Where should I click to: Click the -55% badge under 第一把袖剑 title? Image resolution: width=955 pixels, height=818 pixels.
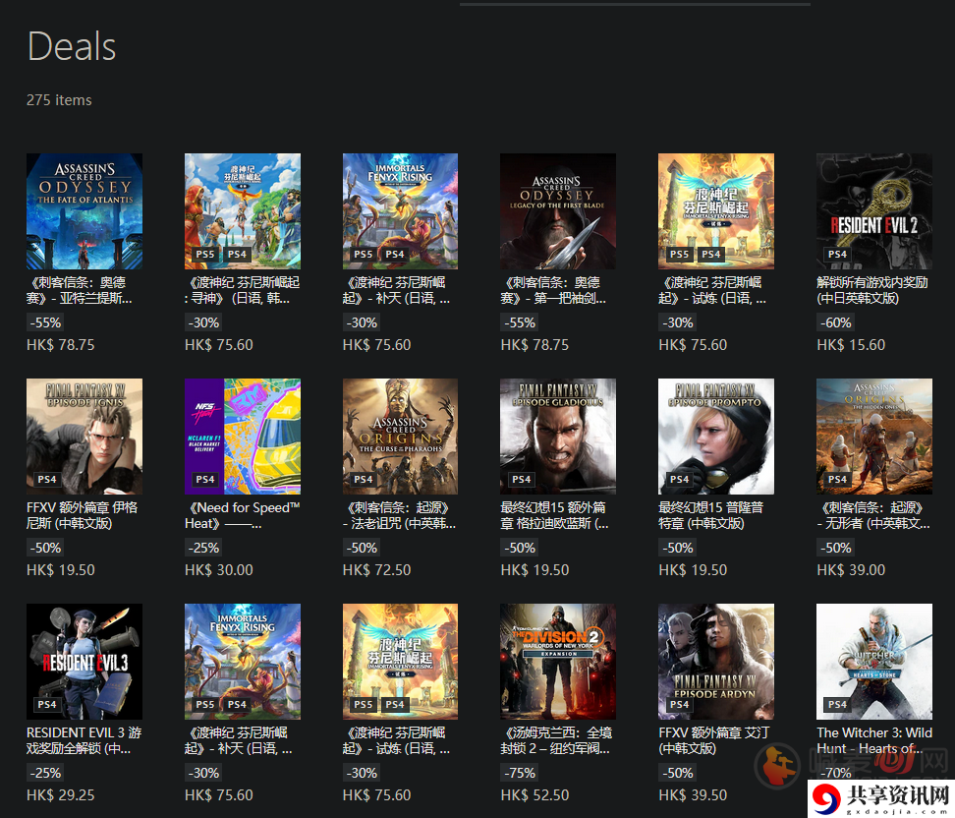pos(520,322)
